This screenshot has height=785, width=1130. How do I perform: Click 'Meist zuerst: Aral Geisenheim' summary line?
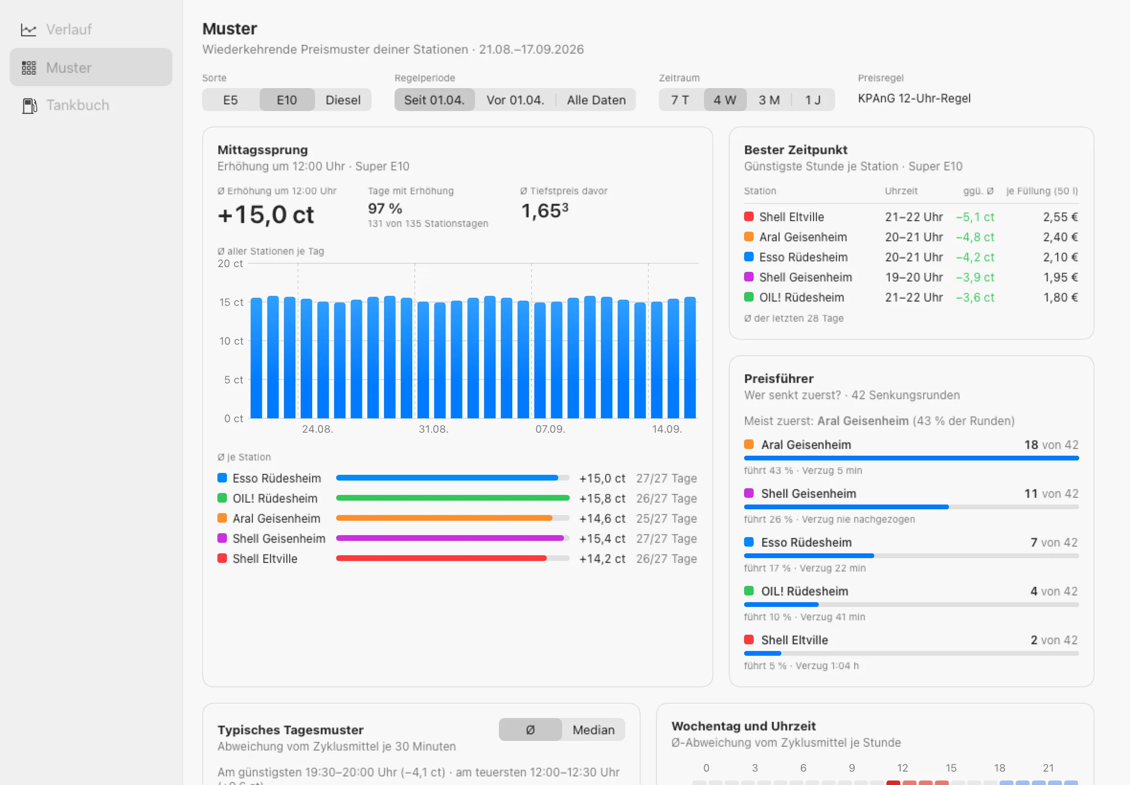[x=879, y=421]
